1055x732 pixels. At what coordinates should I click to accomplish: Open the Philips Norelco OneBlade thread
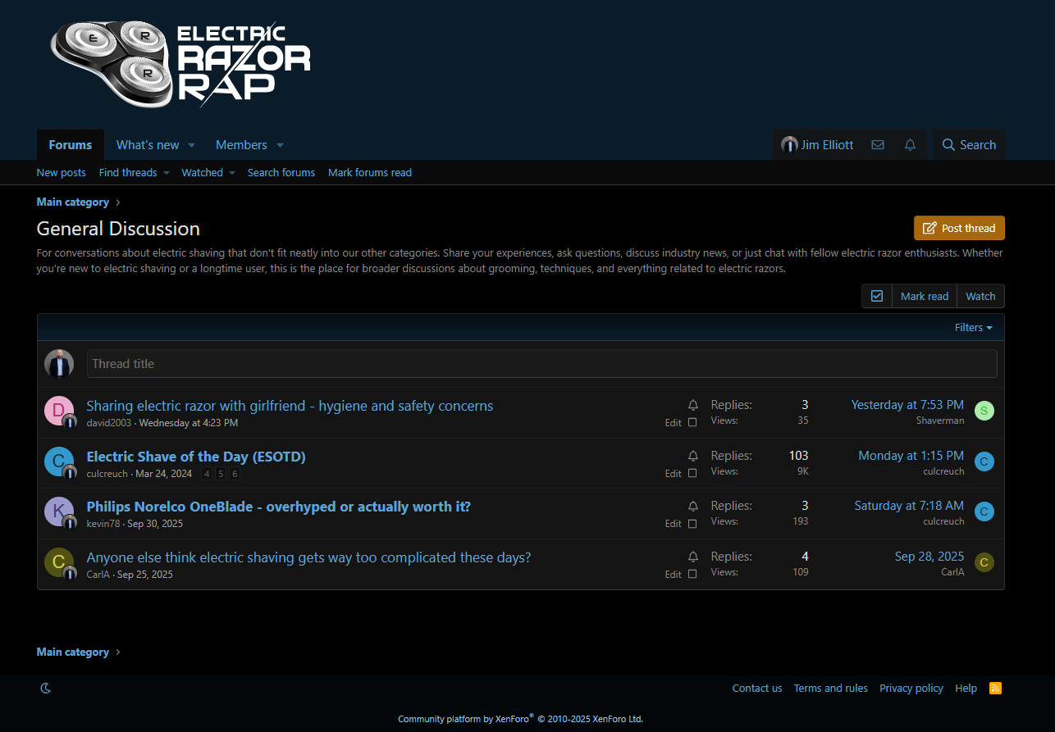coord(278,507)
